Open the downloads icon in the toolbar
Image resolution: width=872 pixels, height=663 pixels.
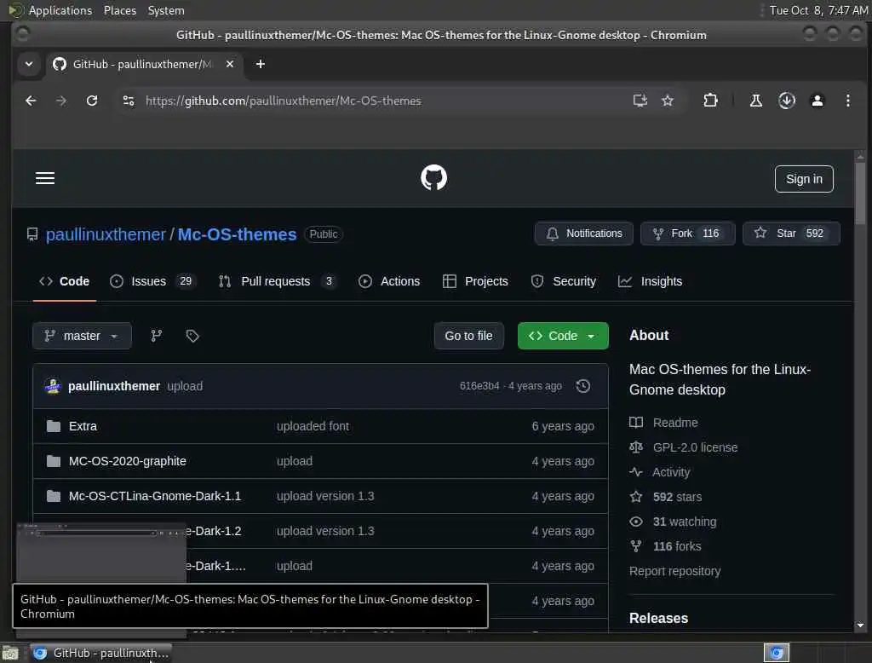(786, 101)
